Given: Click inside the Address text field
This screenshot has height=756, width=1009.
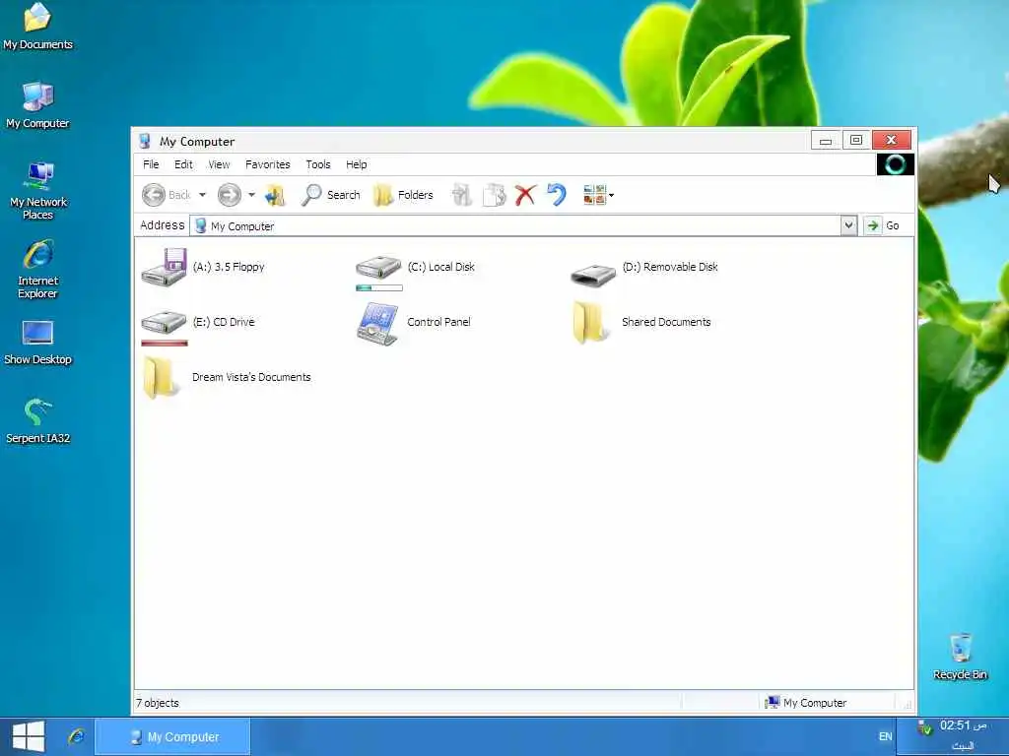Looking at the screenshot, I should pos(514,225).
